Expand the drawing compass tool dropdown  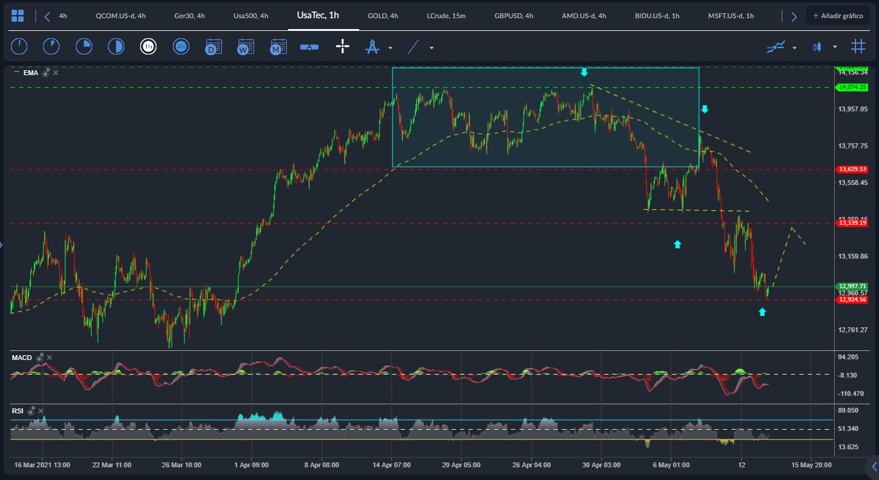point(390,47)
